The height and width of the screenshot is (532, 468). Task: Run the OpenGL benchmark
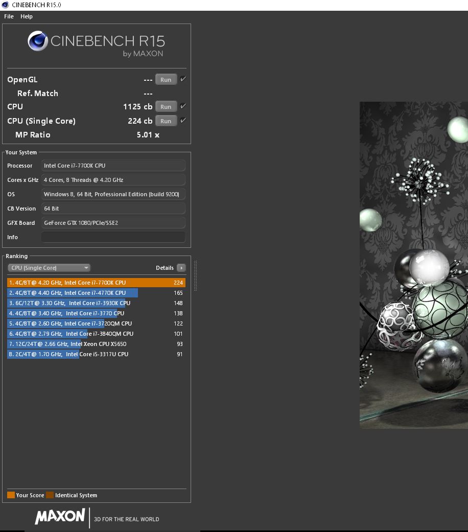click(x=166, y=79)
